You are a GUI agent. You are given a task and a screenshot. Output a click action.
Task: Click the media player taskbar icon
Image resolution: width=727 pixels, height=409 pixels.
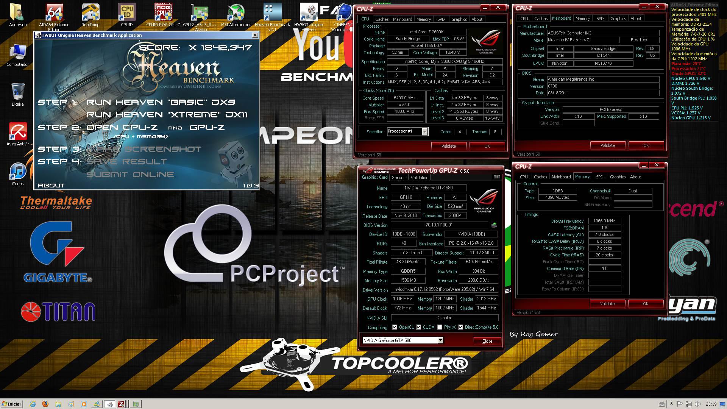pyautogui.click(x=84, y=404)
